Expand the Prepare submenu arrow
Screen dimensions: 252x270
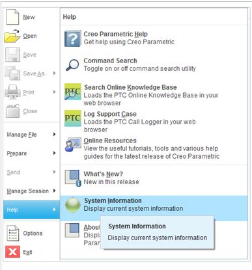(54, 153)
